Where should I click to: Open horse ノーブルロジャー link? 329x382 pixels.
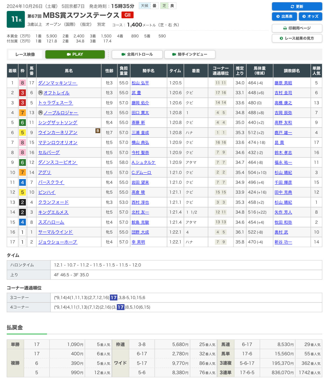[61, 113]
